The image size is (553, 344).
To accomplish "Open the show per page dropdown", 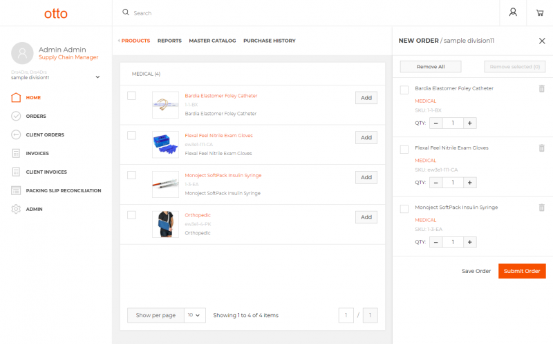I will [195, 315].
